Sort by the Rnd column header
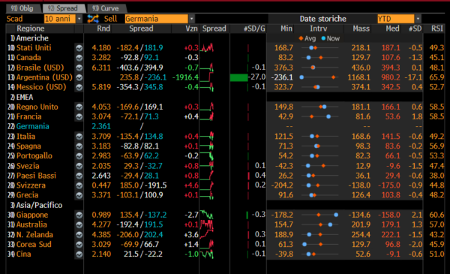The height and width of the screenshot is (274, 450). (103, 29)
